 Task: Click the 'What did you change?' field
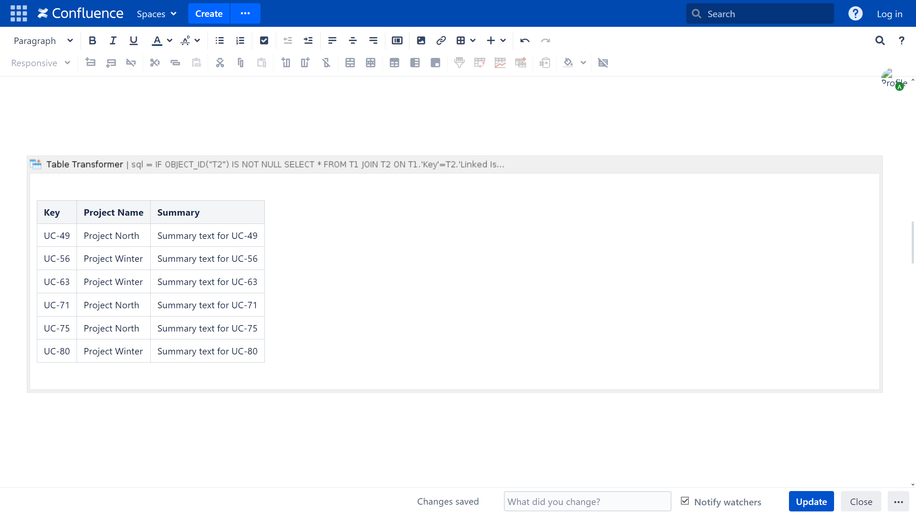[587, 501]
